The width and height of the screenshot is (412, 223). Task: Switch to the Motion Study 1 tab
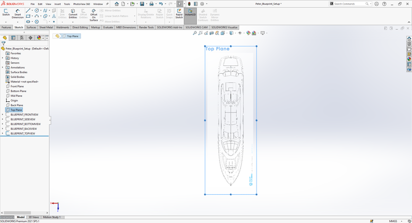(52, 217)
